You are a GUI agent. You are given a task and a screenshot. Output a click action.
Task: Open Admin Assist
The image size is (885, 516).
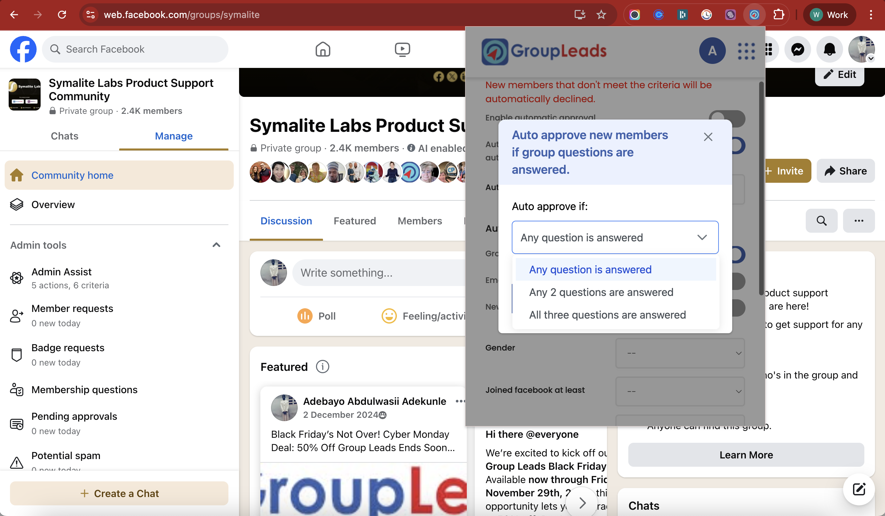tap(119, 278)
